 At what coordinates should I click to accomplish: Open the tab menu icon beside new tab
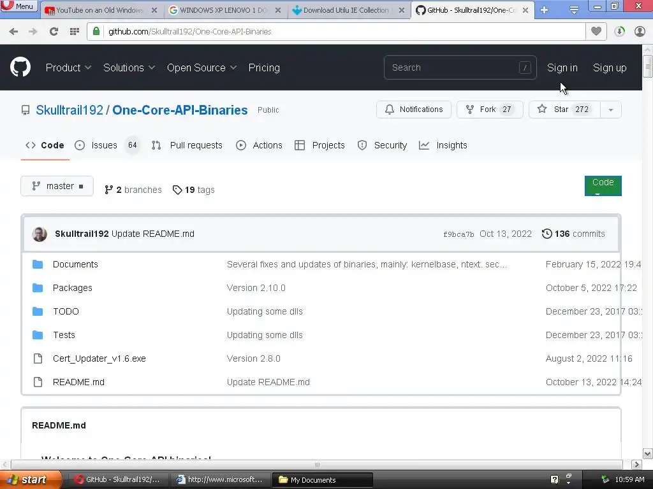(574, 10)
